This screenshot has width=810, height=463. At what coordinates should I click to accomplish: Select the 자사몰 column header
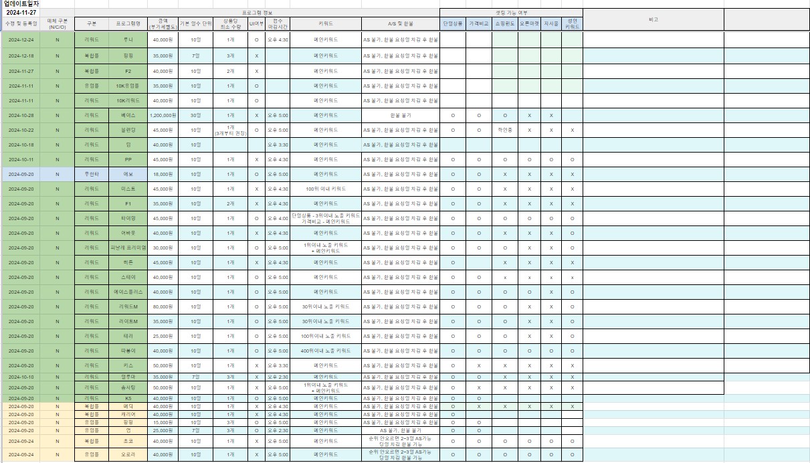tap(551, 23)
